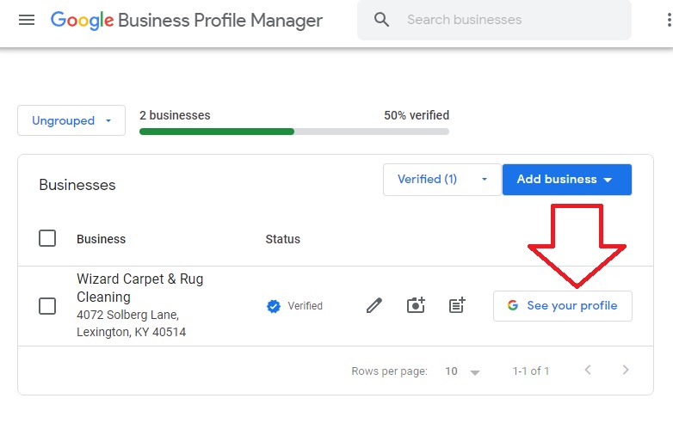The height and width of the screenshot is (423, 673).
Task: Edit business with the pencil icon
Action: tap(374, 305)
